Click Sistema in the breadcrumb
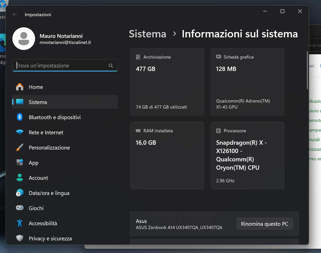Viewport: 321px width, 253px height. [147, 34]
